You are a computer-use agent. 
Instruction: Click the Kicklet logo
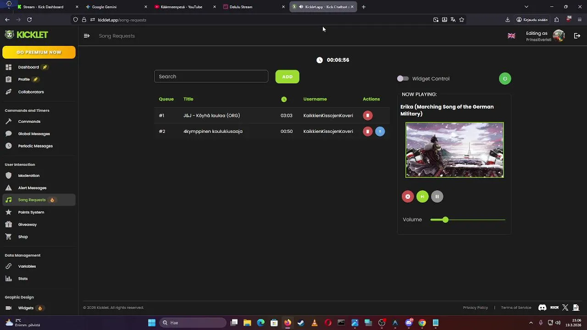pyautogui.click(x=26, y=35)
